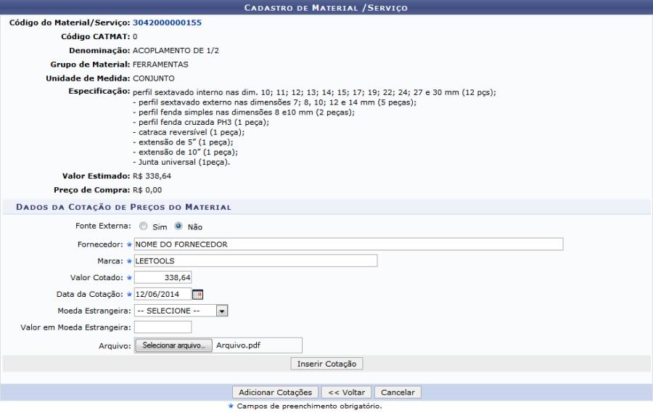Click the selected file name Arquivo.pdf
Image resolution: width=653 pixels, height=413 pixels.
coord(238,345)
